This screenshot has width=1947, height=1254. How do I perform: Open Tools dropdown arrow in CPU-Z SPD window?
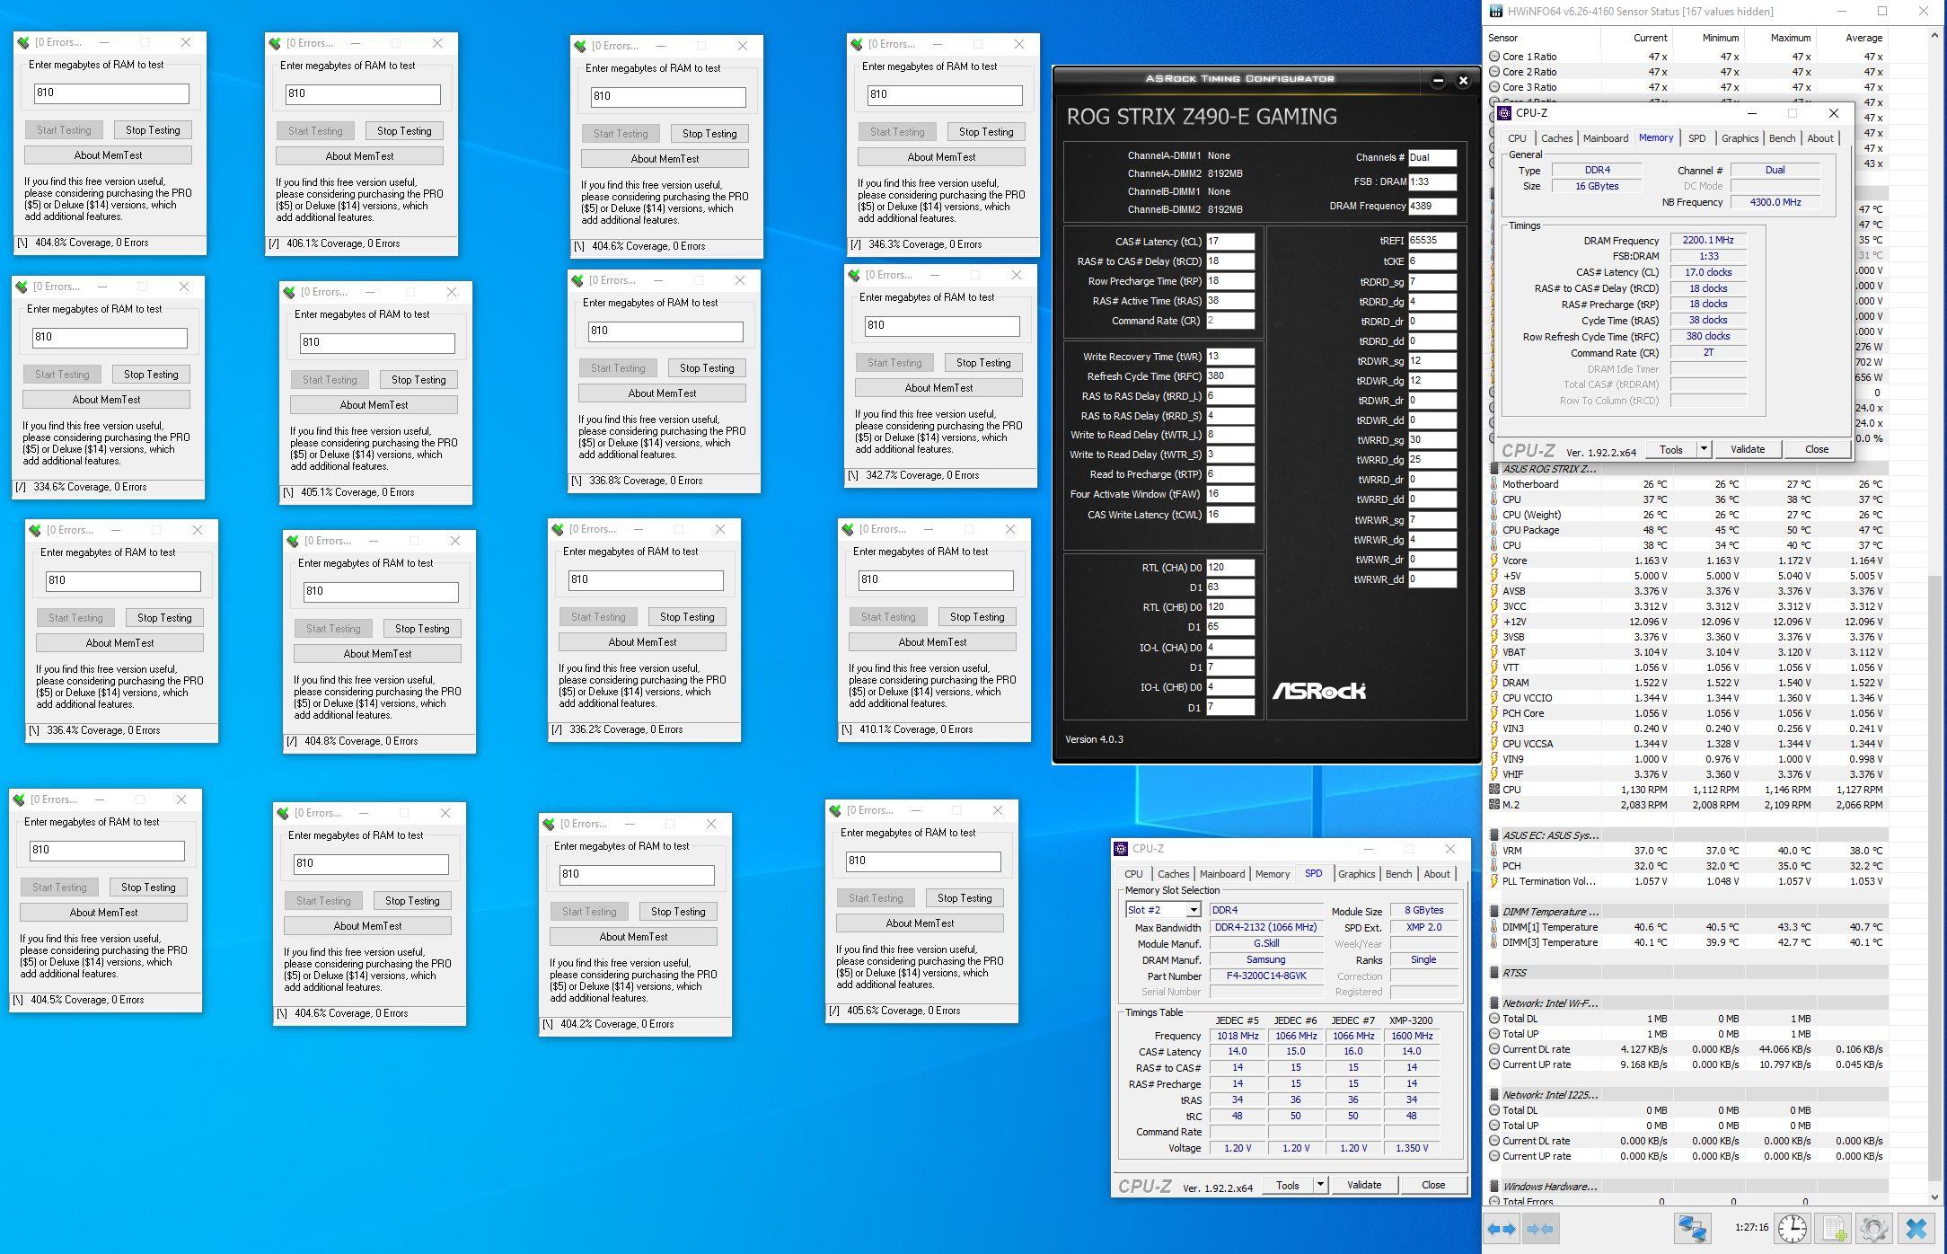(x=1320, y=1186)
